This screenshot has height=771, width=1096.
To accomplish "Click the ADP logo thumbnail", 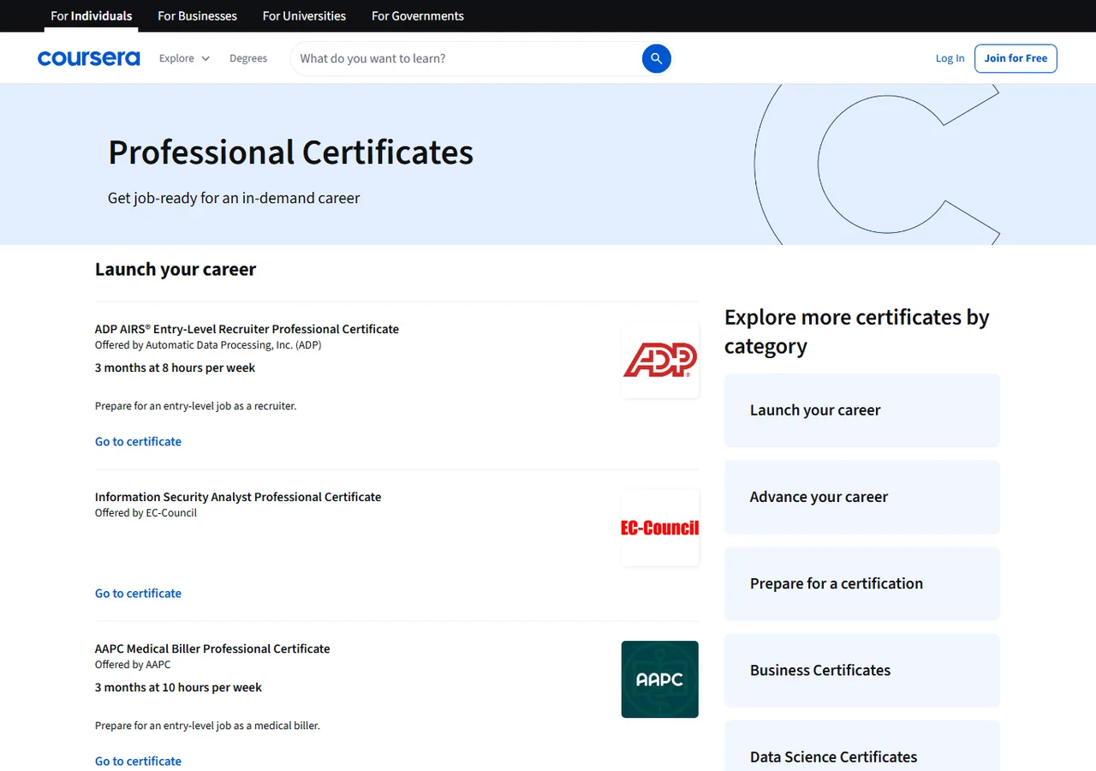I will [660, 360].
